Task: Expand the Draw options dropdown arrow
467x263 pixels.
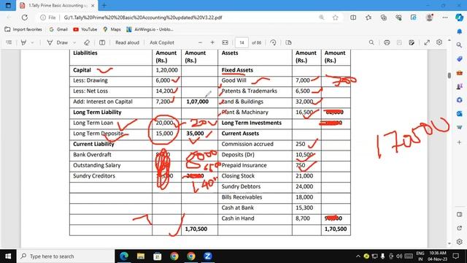Action: tap(74, 42)
